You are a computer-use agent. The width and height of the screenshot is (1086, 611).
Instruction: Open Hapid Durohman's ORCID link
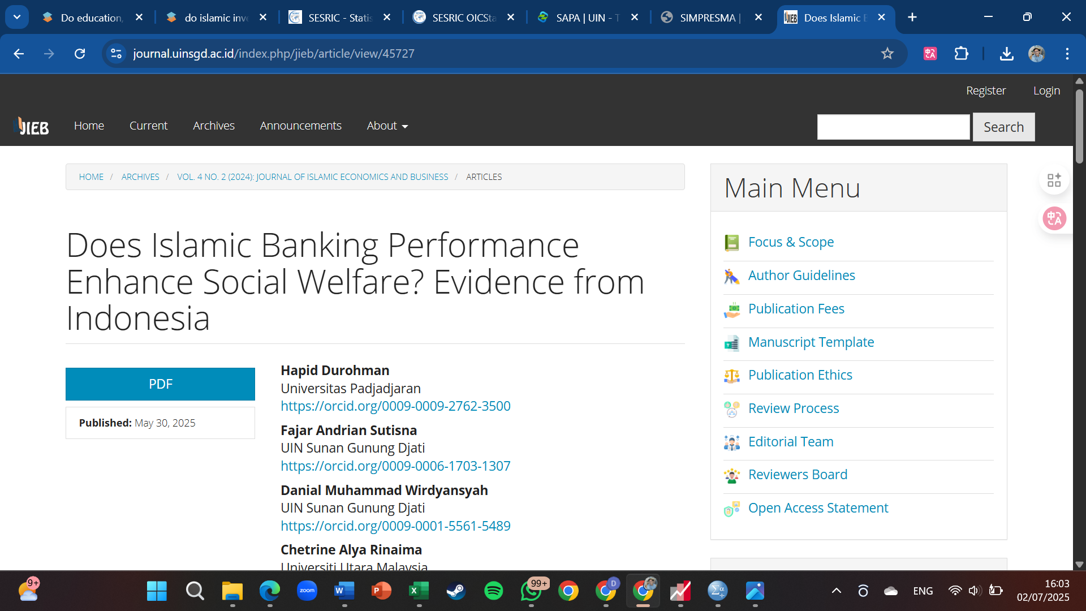click(395, 406)
